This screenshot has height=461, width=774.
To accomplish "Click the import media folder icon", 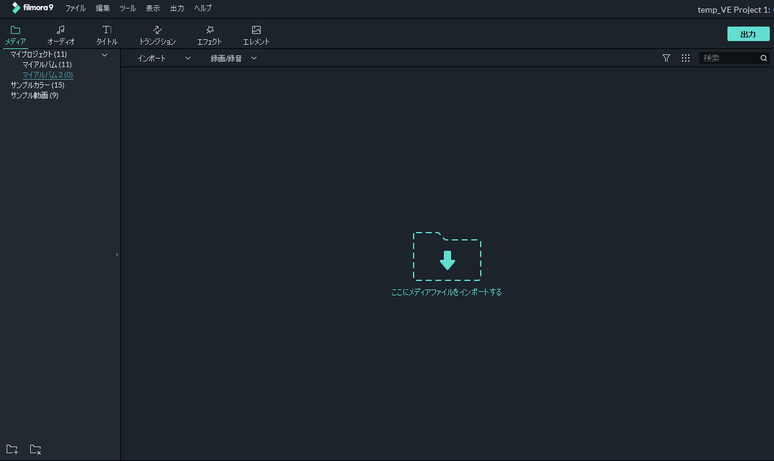I will coord(447,256).
